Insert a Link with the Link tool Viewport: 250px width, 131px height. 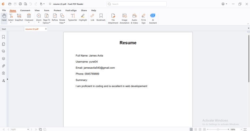92,17
